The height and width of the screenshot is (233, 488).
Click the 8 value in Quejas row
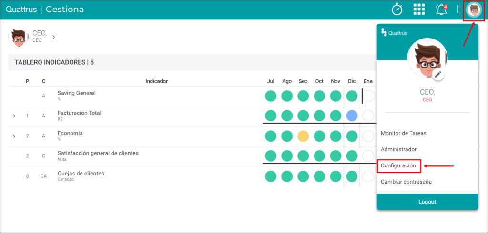click(27, 176)
